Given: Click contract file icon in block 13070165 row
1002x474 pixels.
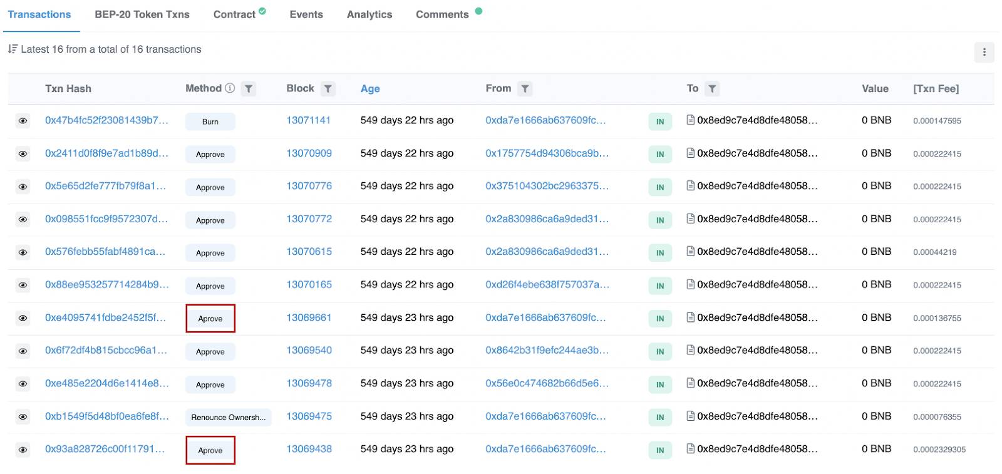Looking at the screenshot, I should (x=690, y=284).
